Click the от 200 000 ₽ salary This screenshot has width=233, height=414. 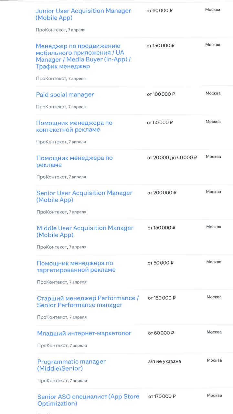tap(162, 193)
